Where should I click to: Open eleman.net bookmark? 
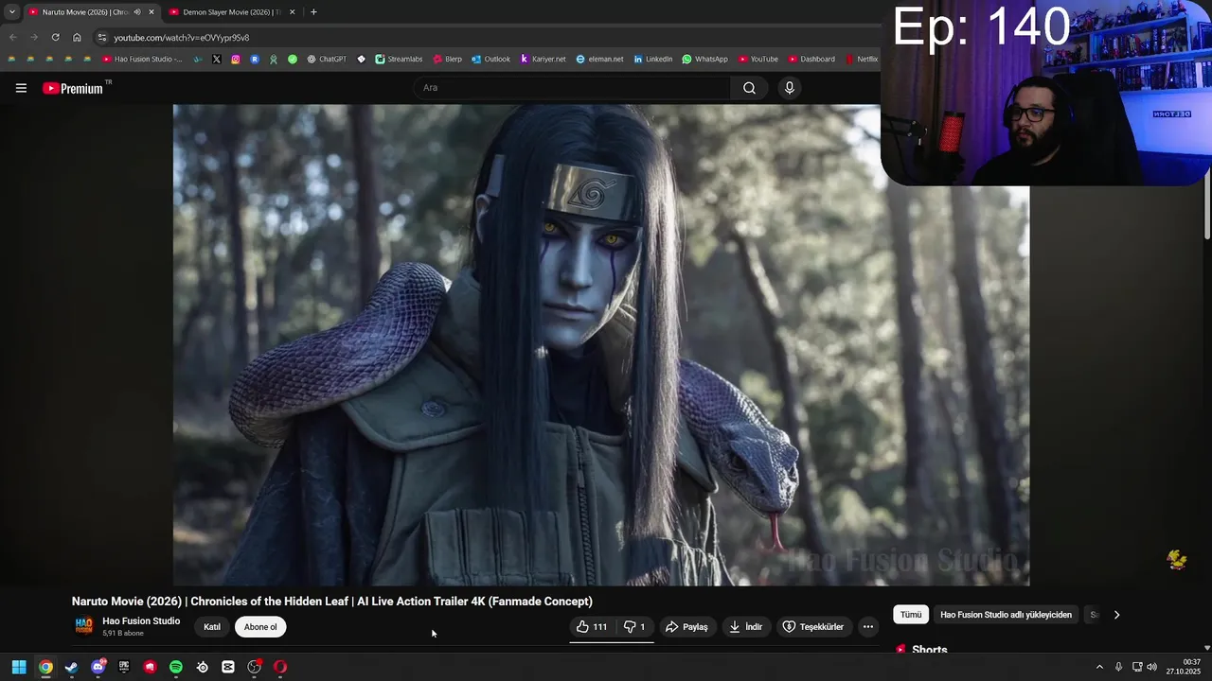[x=599, y=59]
